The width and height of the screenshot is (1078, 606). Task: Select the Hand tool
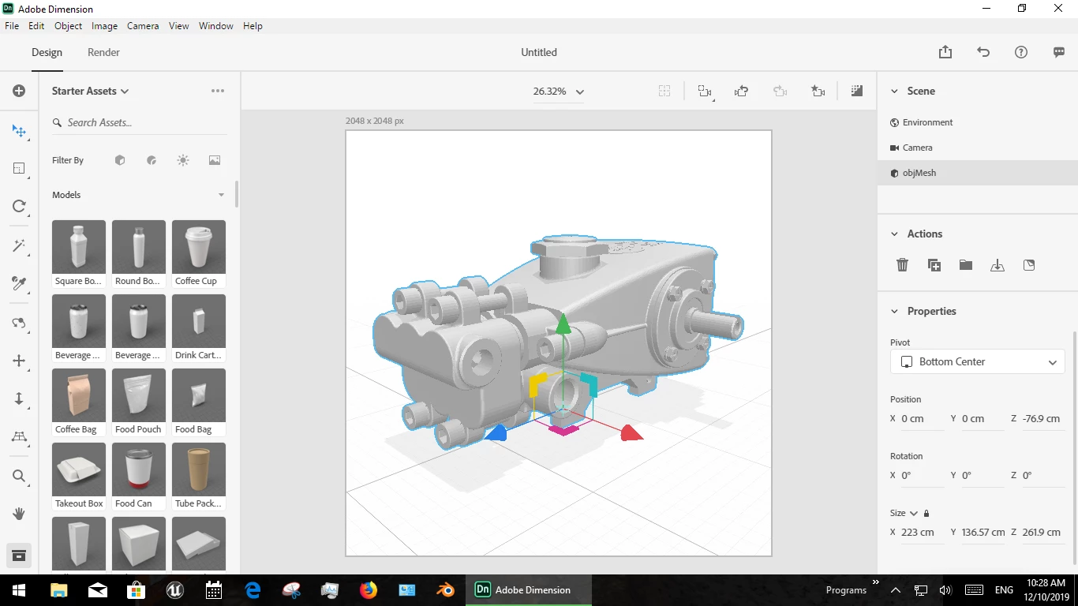coord(19,514)
